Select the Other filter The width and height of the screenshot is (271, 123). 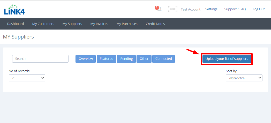pyautogui.click(x=144, y=59)
